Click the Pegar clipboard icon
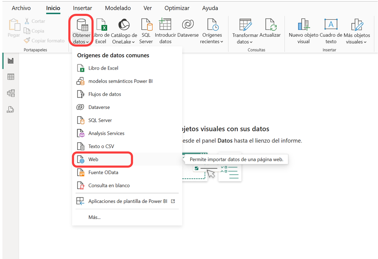The width and height of the screenshot is (378, 259). [14, 25]
